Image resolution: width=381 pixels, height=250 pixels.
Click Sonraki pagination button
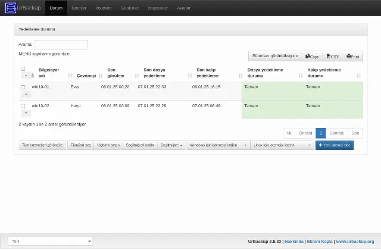point(337,133)
